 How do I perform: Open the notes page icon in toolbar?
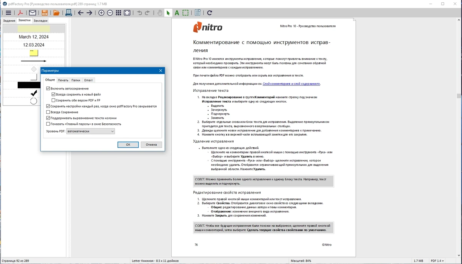[x=198, y=13]
